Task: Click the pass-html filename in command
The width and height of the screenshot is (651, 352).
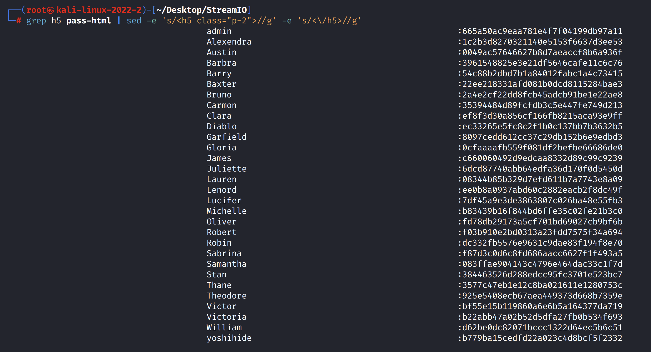Action: click(x=89, y=21)
